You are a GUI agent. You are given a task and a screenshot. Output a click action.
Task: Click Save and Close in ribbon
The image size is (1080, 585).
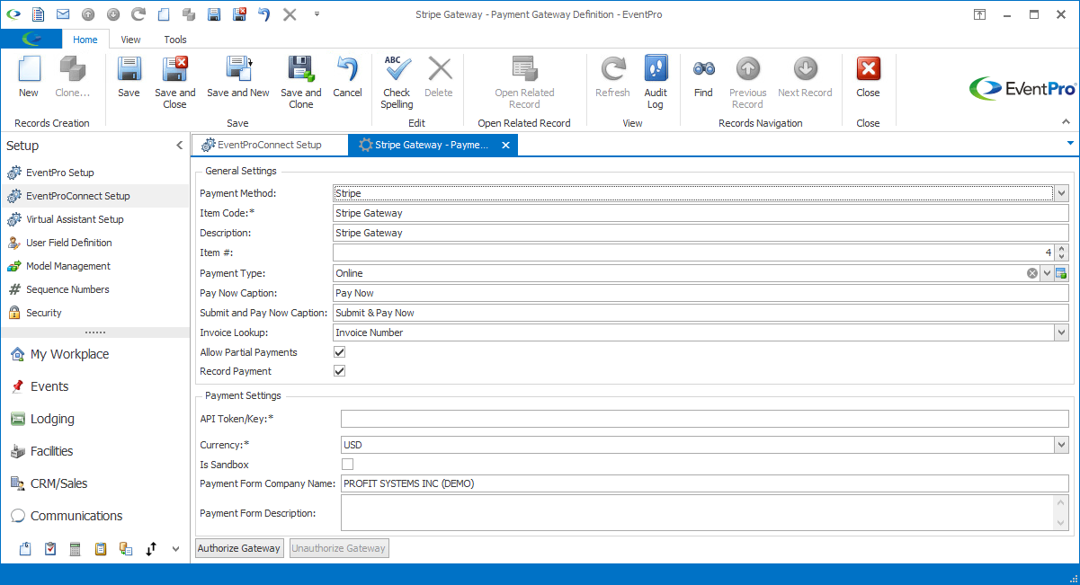(174, 82)
